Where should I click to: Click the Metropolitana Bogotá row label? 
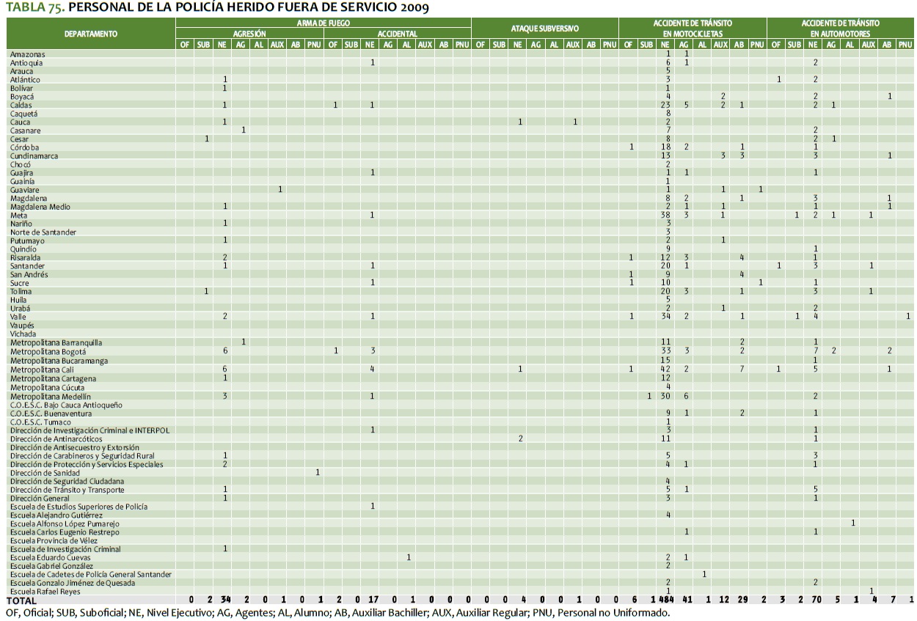pos(48,351)
